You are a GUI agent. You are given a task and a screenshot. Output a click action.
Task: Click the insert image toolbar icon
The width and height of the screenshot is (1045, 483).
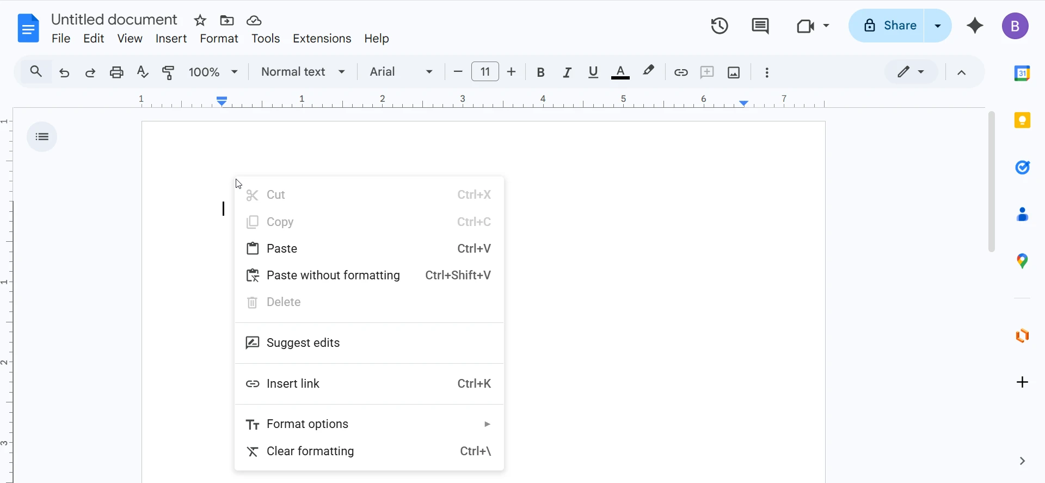coord(734,72)
